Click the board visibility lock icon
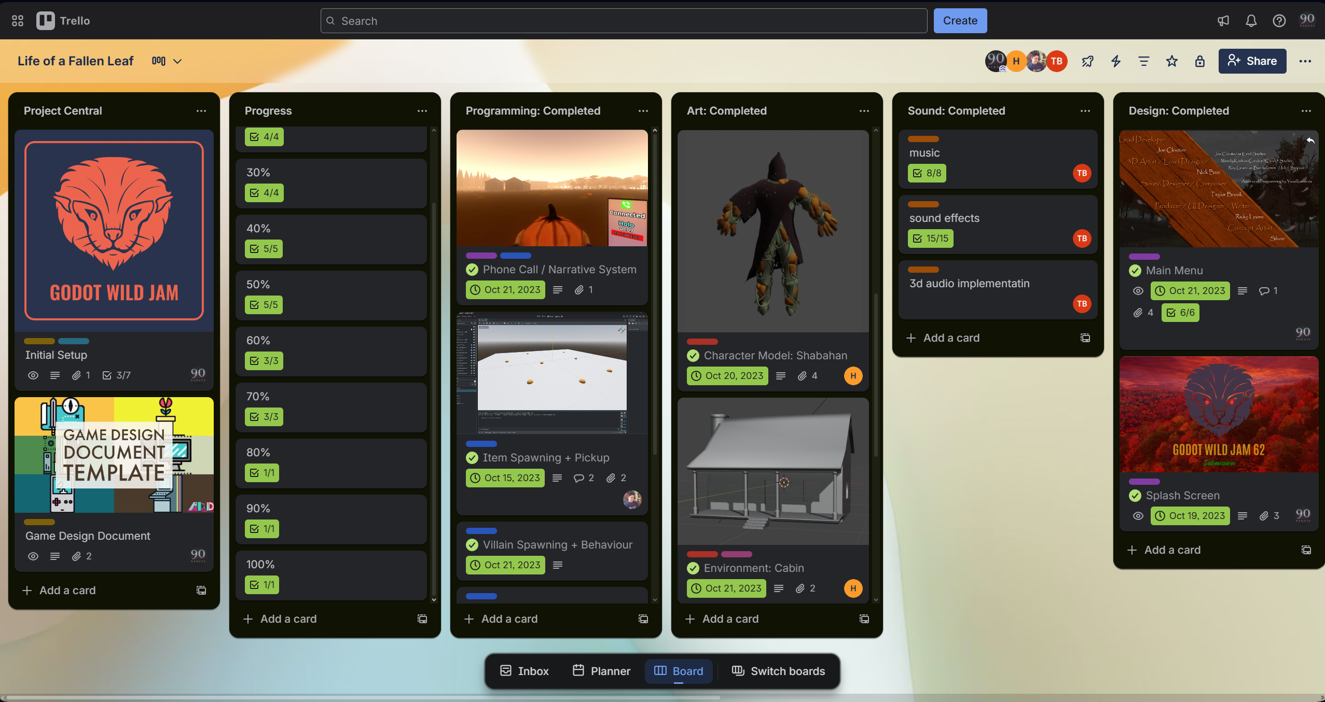1325x702 pixels. pos(1199,61)
